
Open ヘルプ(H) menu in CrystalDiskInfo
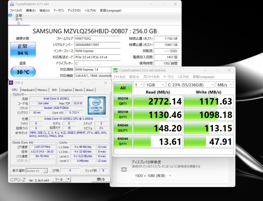point(90,10)
